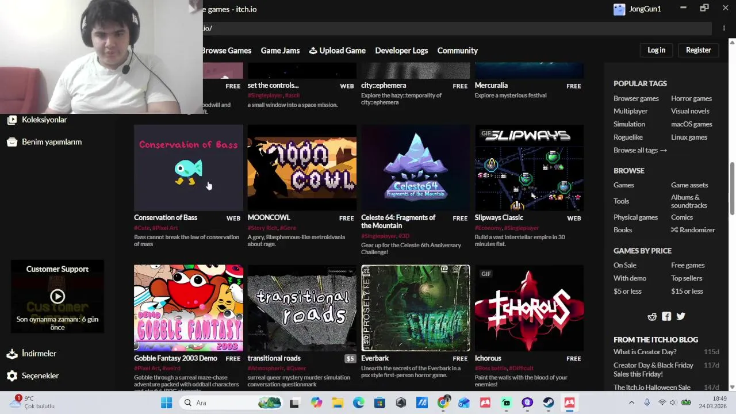Browse Game assets category
Screen dimensions: 736x414
(x=689, y=185)
